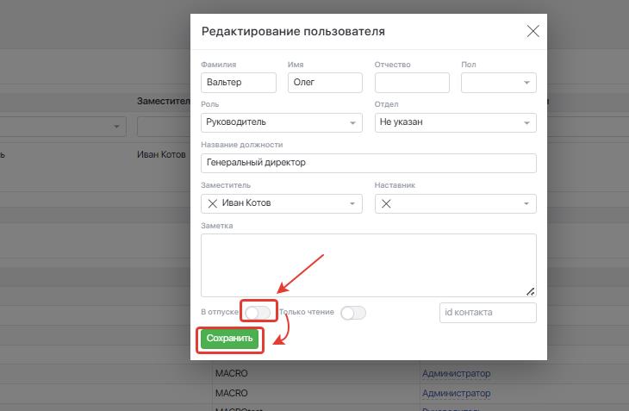
Task: Click the Имя field containing Олег
Action: click(325, 83)
